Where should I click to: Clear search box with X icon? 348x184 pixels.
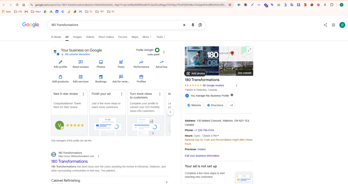184,25
